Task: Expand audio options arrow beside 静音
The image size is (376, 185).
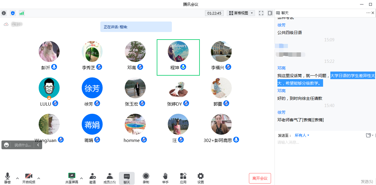Action: tap(17, 178)
